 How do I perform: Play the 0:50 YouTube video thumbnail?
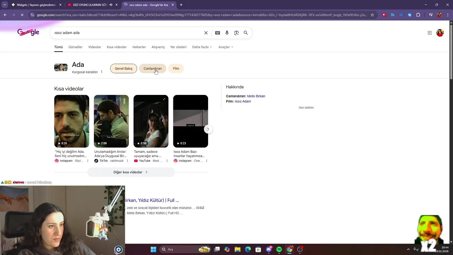[151, 121]
